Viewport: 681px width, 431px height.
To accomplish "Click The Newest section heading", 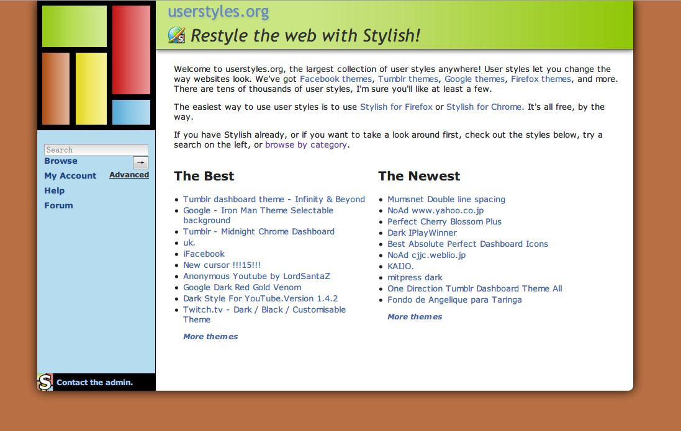I will [419, 176].
